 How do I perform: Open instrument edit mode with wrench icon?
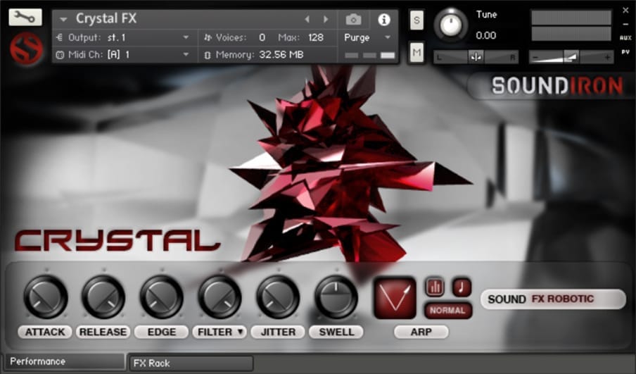[x=25, y=18]
